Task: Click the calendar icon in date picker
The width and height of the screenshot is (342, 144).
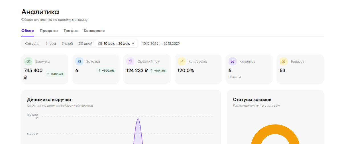Action: pos(100,44)
